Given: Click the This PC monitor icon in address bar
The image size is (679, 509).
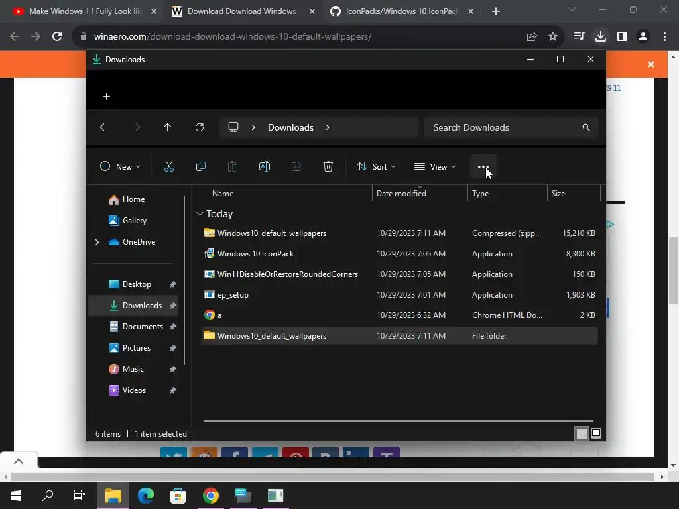Looking at the screenshot, I should [233, 127].
